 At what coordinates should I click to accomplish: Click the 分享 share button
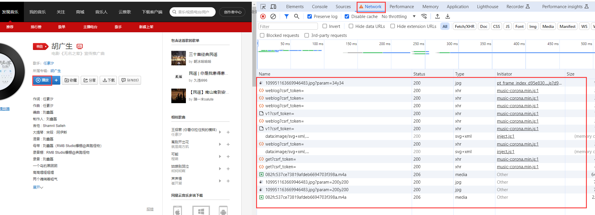pyautogui.click(x=89, y=80)
